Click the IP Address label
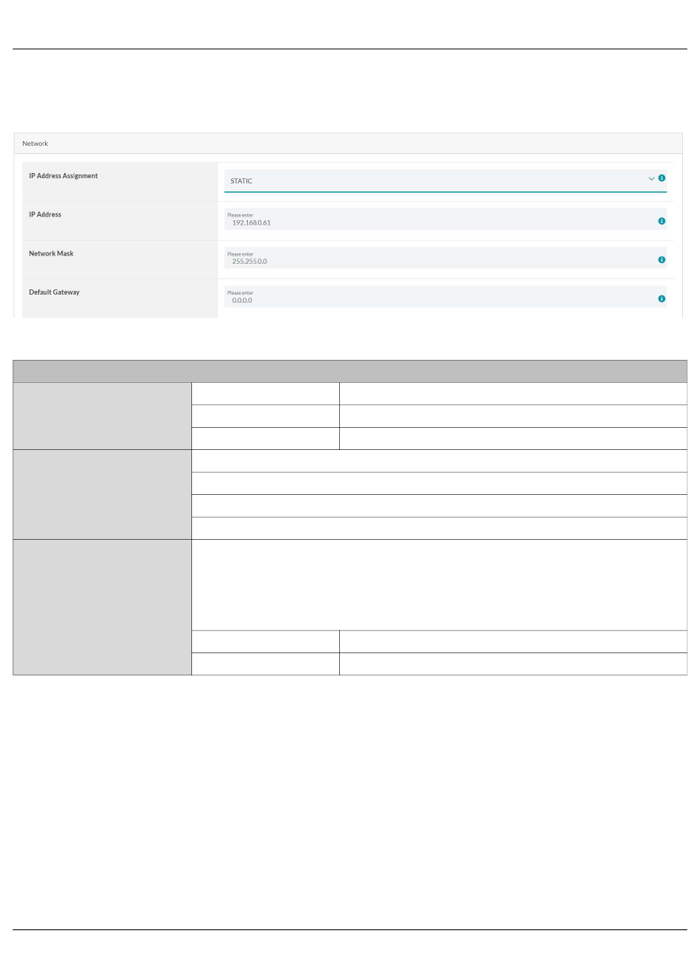 [x=45, y=215]
